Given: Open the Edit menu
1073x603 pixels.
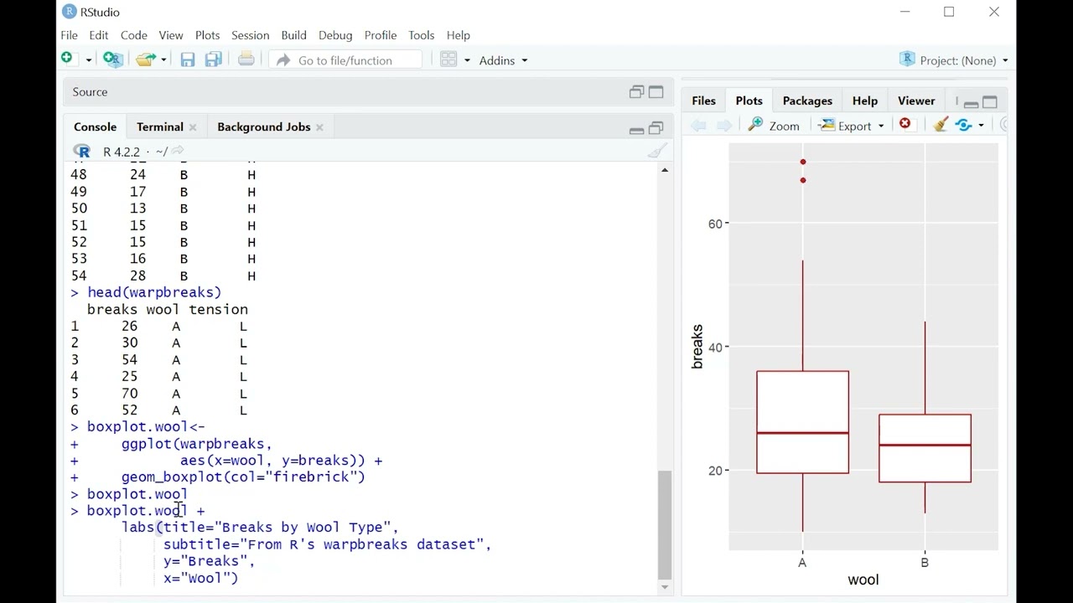Looking at the screenshot, I should [99, 35].
